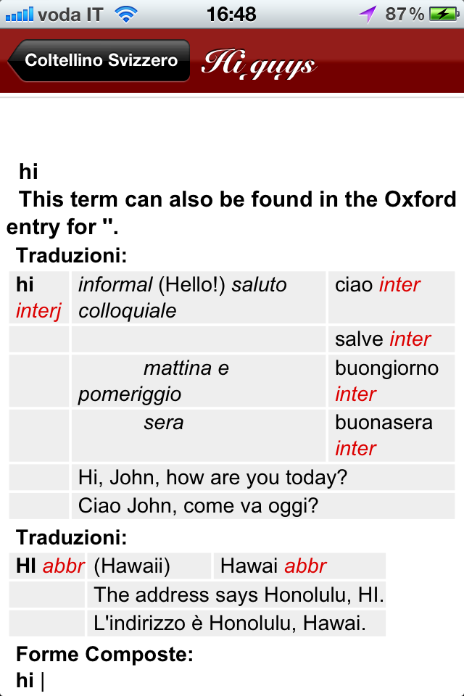Select the "salve inter" translation cell
This screenshot has width=464, height=696.
391,339
